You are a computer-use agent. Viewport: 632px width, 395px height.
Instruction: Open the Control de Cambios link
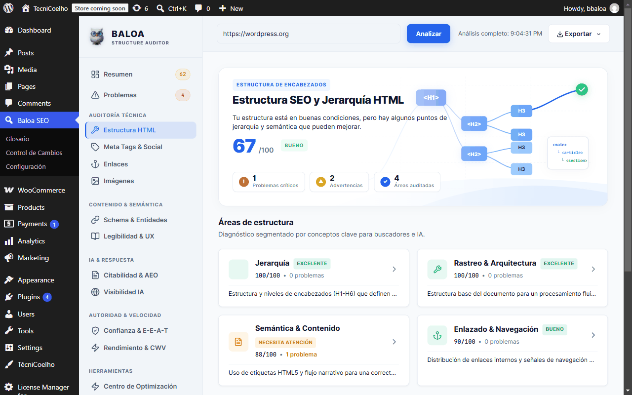pos(34,153)
